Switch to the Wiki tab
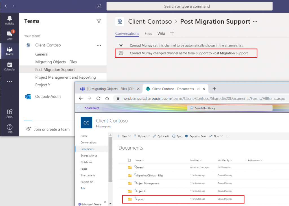This screenshot has width=289, height=206. tap(161, 34)
